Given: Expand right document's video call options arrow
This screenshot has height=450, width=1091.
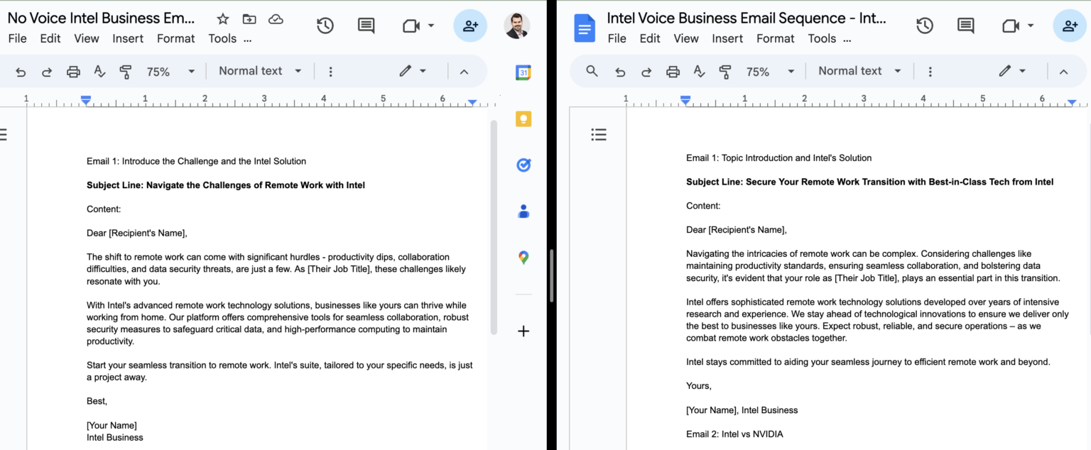Looking at the screenshot, I should 1031,26.
